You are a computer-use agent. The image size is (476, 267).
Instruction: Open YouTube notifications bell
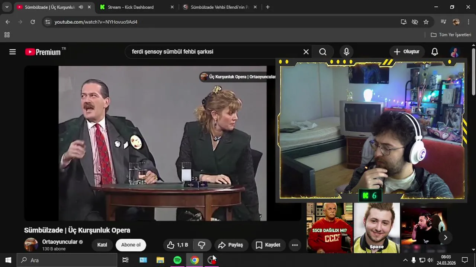(435, 52)
